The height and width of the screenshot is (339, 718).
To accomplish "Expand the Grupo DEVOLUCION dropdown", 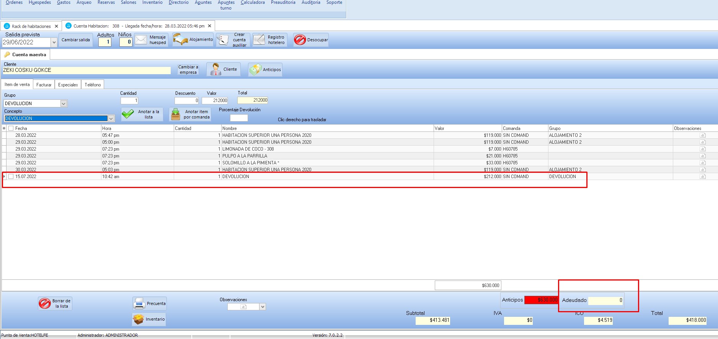I will coord(64,104).
